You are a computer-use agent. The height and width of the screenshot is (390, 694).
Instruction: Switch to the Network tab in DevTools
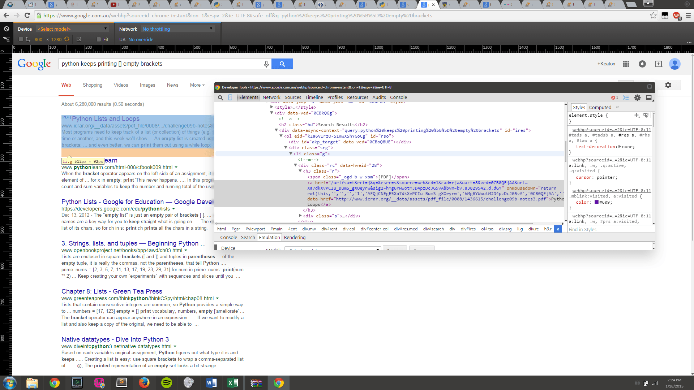tap(271, 97)
